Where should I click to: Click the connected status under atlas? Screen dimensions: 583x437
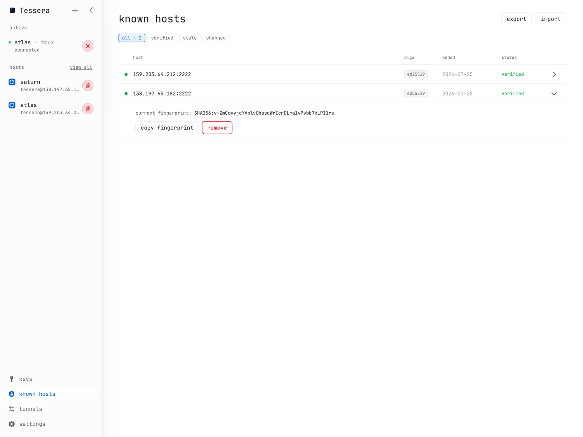[27, 50]
